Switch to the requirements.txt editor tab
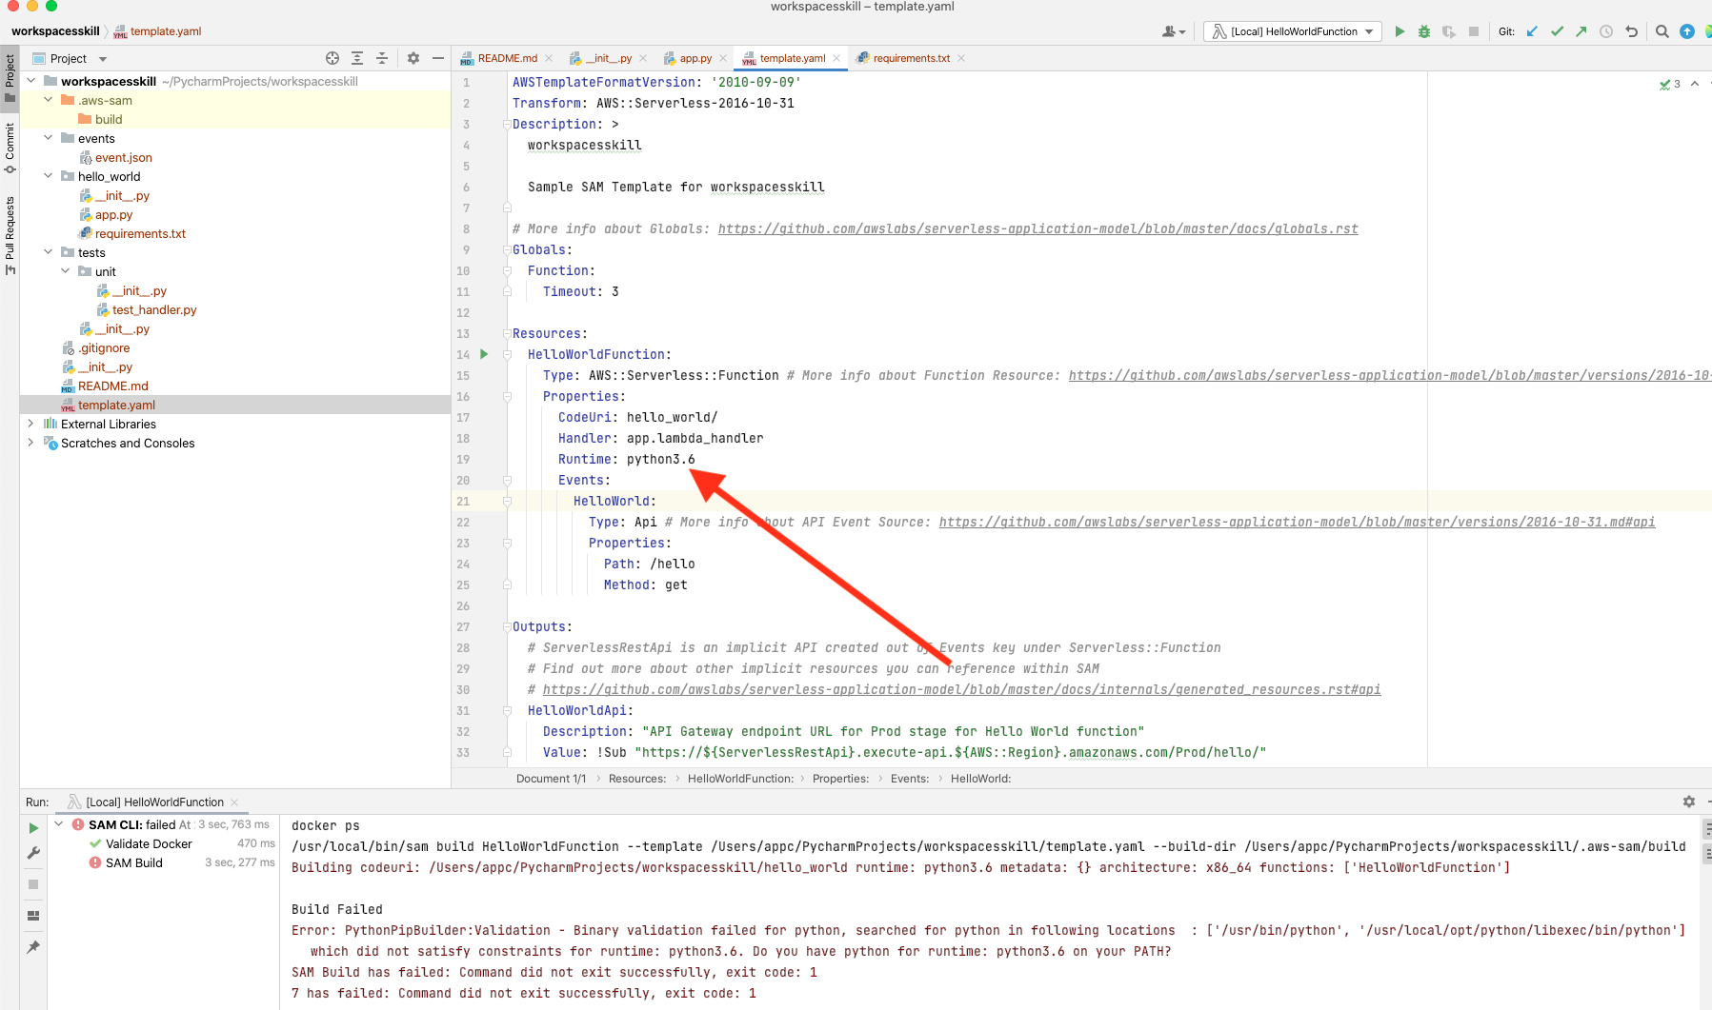This screenshot has height=1010, width=1712. point(911,58)
